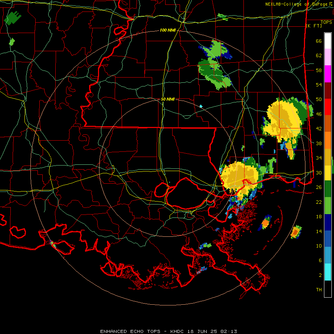Click the 100 NMI range ring label
The height and width of the screenshot is (334, 334).
click(x=168, y=30)
